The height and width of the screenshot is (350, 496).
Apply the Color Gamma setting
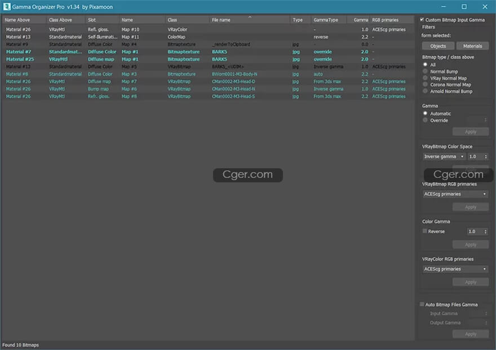[471, 245]
